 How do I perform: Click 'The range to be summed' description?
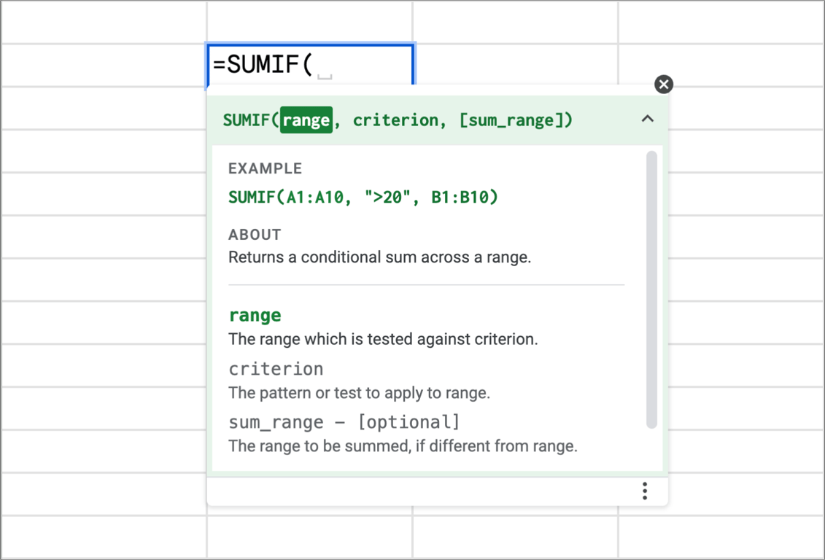click(x=403, y=446)
